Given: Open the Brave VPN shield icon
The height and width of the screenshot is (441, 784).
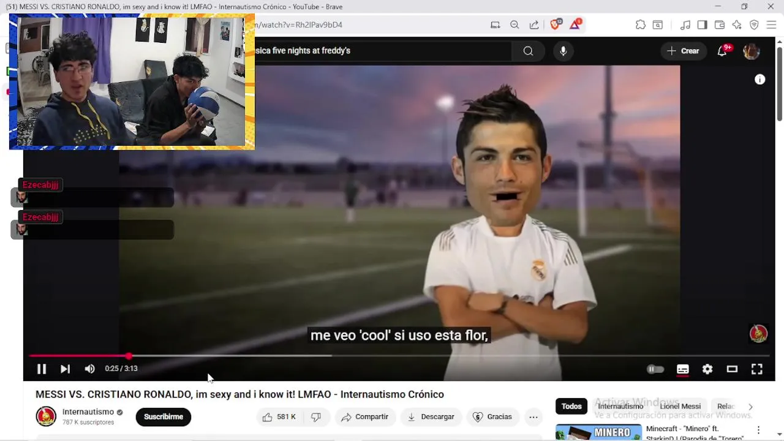Looking at the screenshot, I should (x=754, y=25).
